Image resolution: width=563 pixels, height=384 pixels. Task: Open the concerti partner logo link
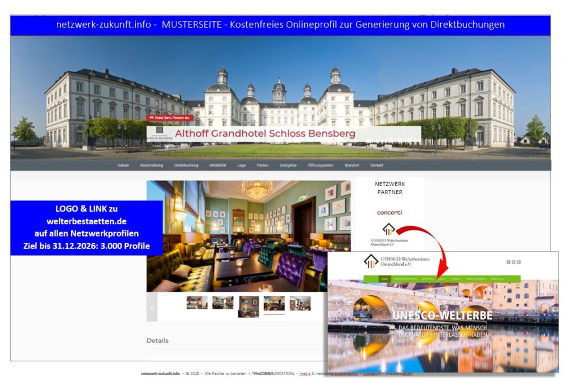pyautogui.click(x=390, y=213)
